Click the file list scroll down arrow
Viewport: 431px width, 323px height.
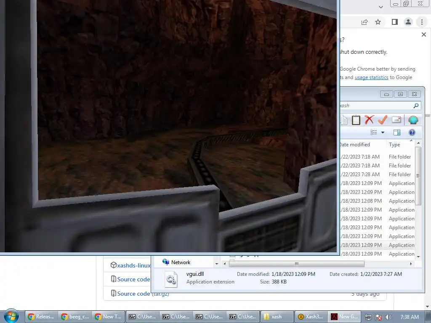point(418,257)
